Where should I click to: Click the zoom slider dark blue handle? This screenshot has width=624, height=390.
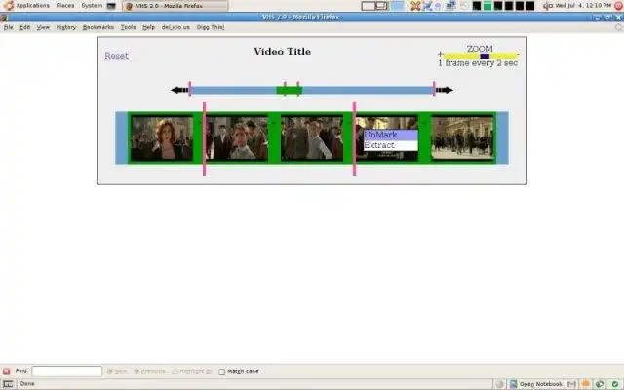[485, 57]
